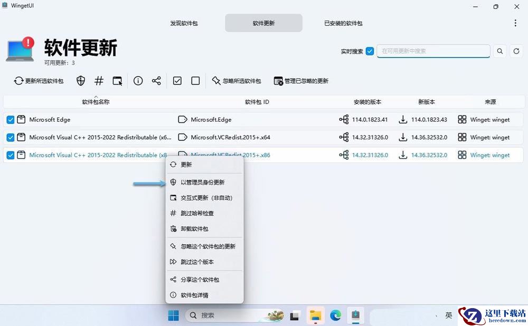Click the refresh updates icon
The width and height of the screenshot is (528, 326).
[x=516, y=51]
